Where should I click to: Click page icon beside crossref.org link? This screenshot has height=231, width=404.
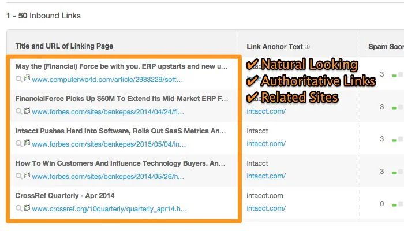click(27, 207)
